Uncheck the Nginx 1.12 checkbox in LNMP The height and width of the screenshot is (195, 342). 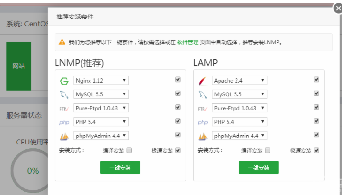point(178,80)
